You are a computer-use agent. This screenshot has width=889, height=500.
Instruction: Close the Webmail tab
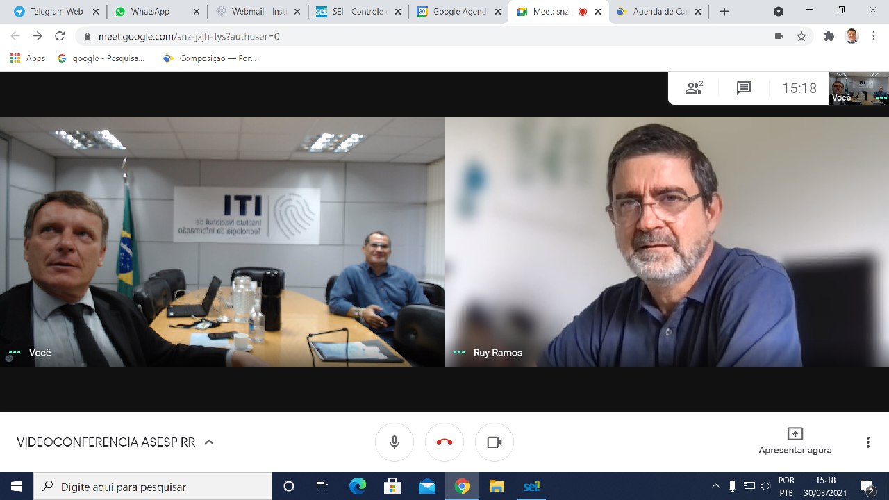[x=297, y=12]
